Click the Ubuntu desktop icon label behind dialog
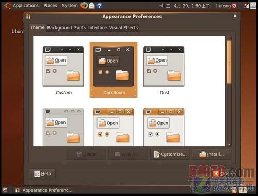This screenshot has height=196, width=258. pos(18,32)
